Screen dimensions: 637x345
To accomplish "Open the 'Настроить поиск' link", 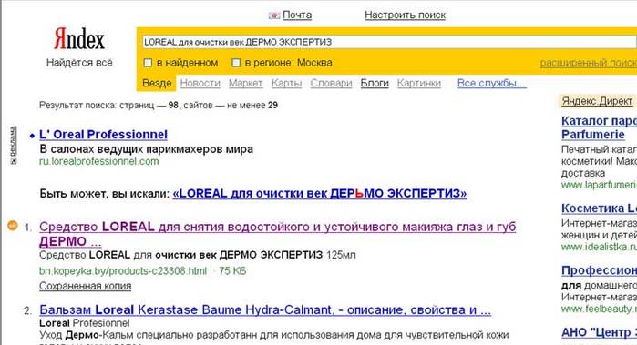I will (405, 15).
